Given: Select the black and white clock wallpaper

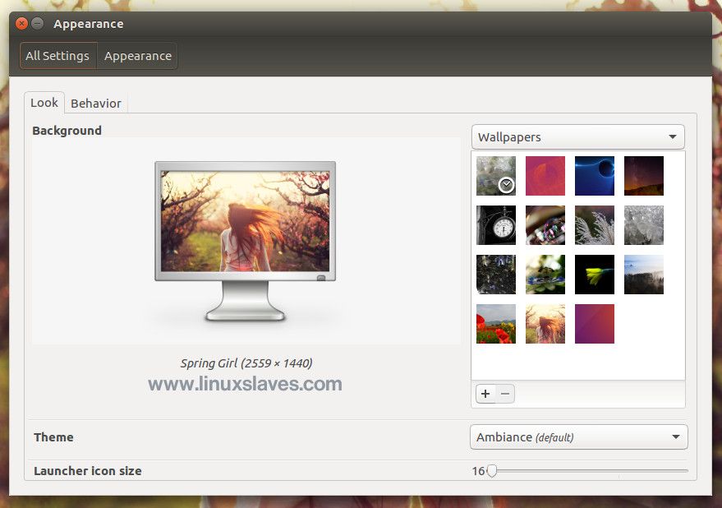Looking at the screenshot, I should tap(496, 225).
